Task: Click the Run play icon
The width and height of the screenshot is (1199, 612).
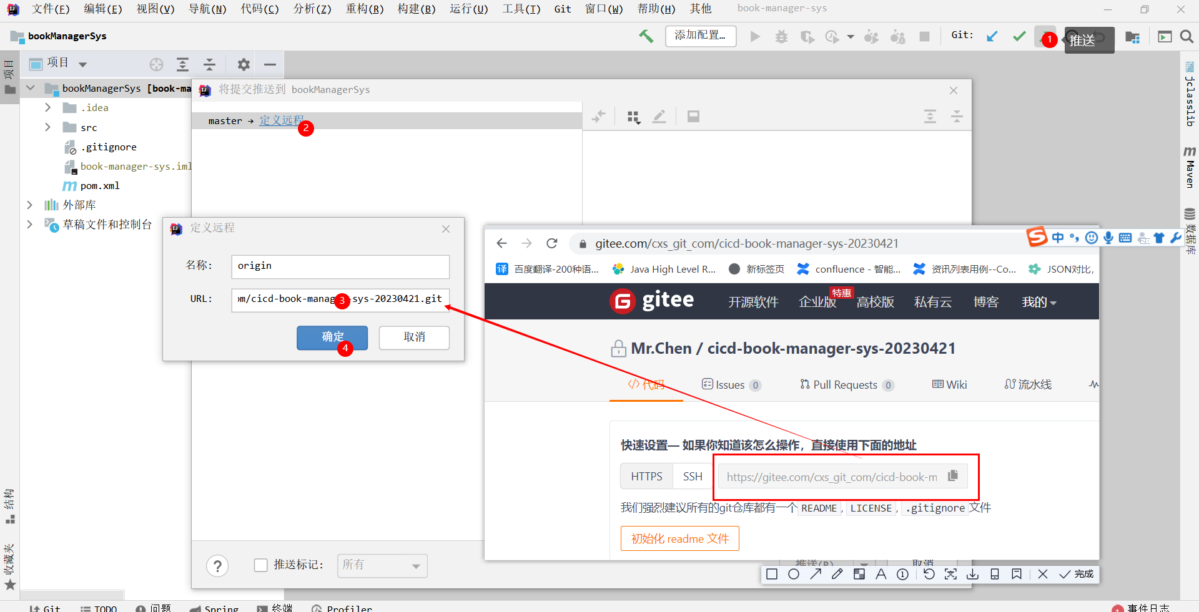Action: [755, 37]
